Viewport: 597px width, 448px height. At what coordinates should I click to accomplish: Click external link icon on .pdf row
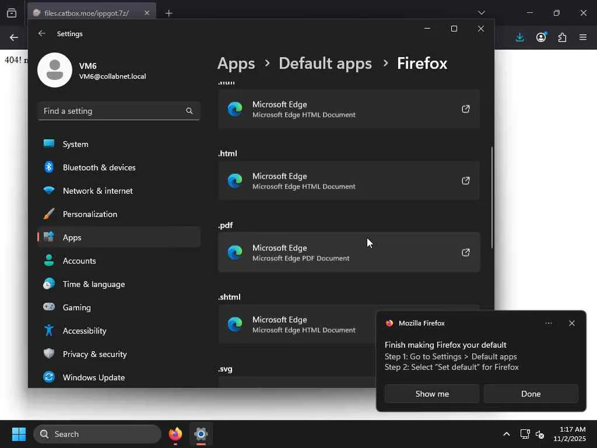click(x=465, y=252)
